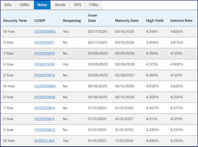Open 91282CMM0 link issued 03/17/2025

[x=45, y=31]
